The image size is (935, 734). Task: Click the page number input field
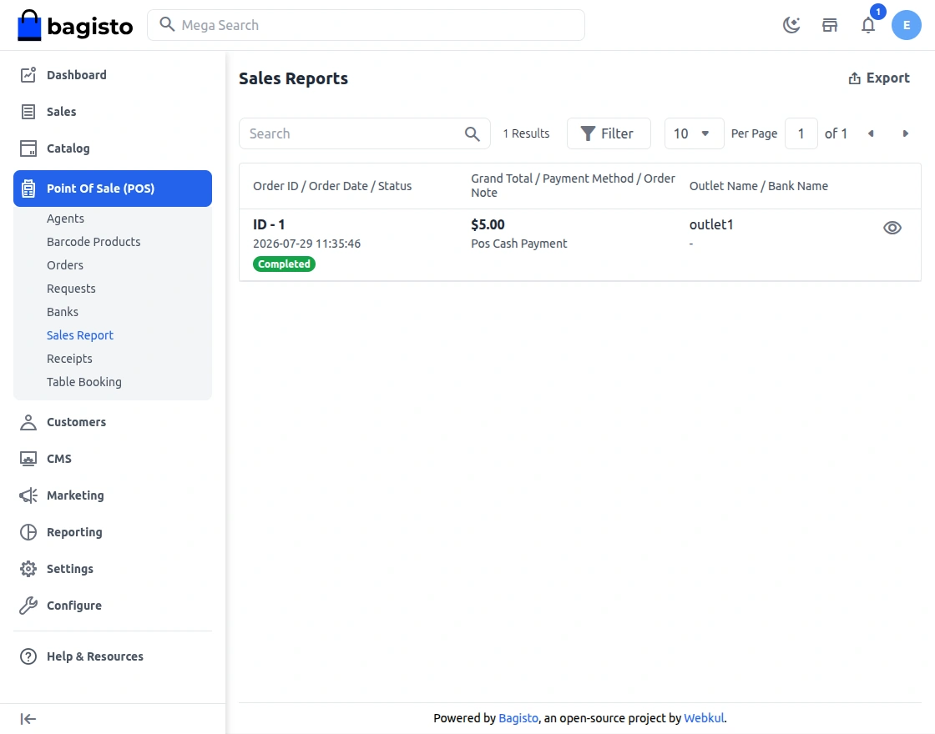801,133
